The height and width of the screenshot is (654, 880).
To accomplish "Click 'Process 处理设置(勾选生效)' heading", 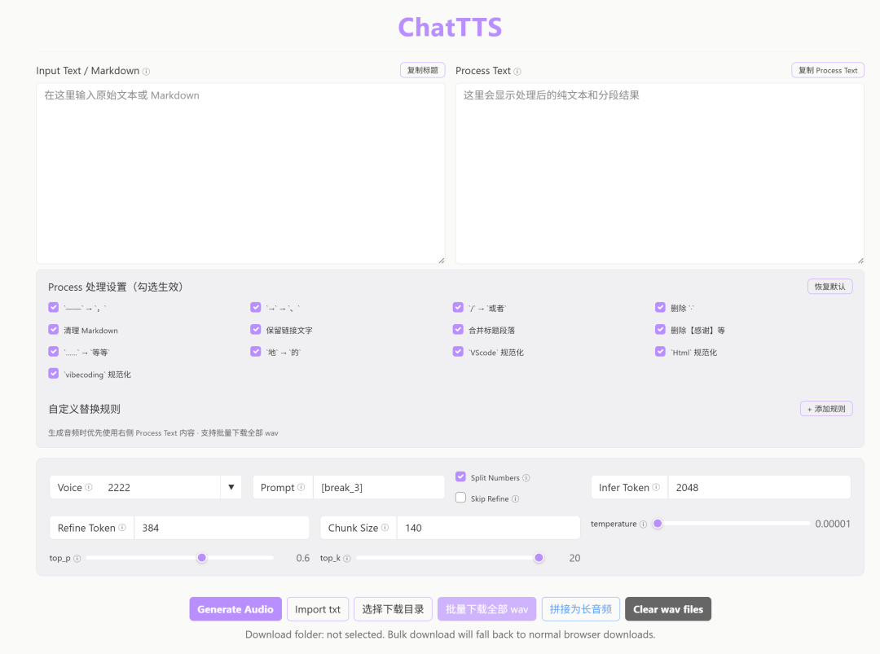I will click(x=116, y=287).
